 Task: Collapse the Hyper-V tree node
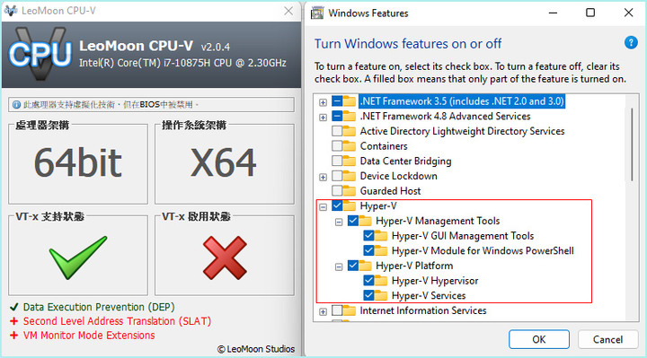click(323, 206)
